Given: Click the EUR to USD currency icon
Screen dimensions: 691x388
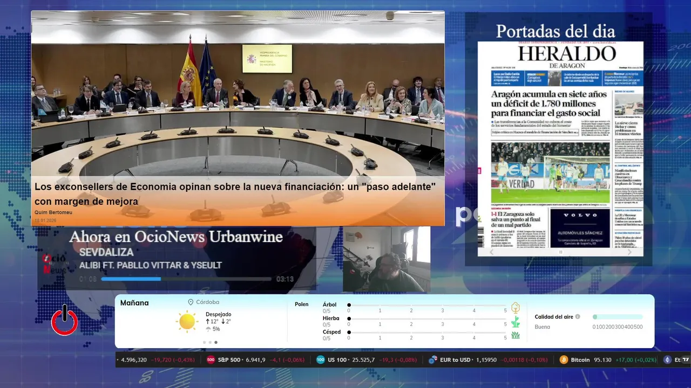Looking at the screenshot, I should click(x=432, y=360).
